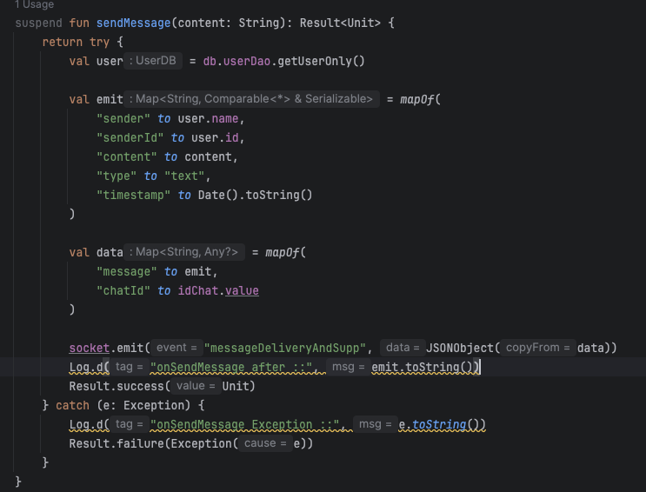Click the sendMessage function name

tap(130, 22)
